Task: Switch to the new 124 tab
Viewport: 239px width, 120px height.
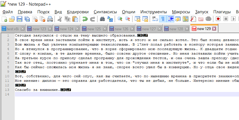Action: (x=67, y=29)
